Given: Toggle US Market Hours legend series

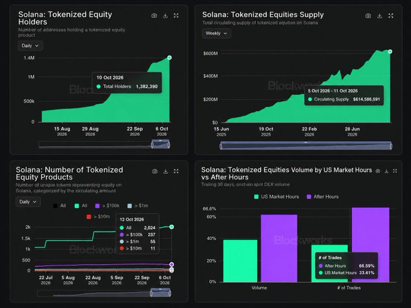Looking at the screenshot, I should [277, 197].
